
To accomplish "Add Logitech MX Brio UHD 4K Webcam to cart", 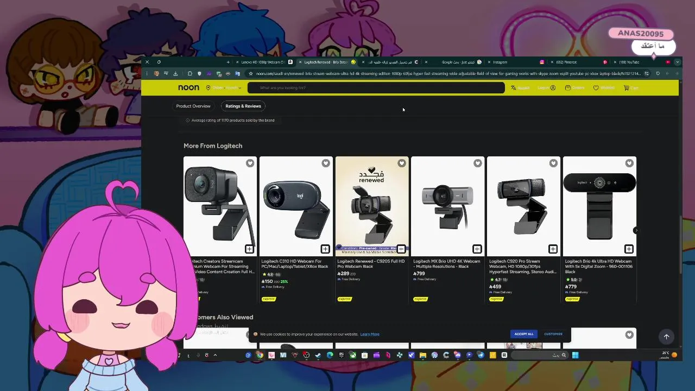I will pos(477,249).
